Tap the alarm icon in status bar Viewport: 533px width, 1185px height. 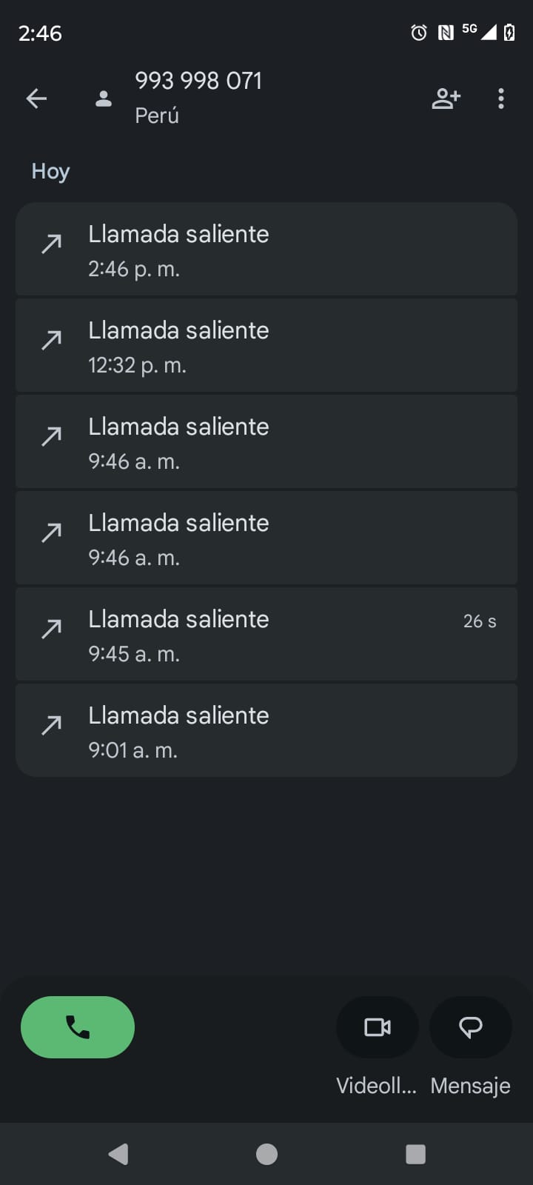[x=419, y=33]
